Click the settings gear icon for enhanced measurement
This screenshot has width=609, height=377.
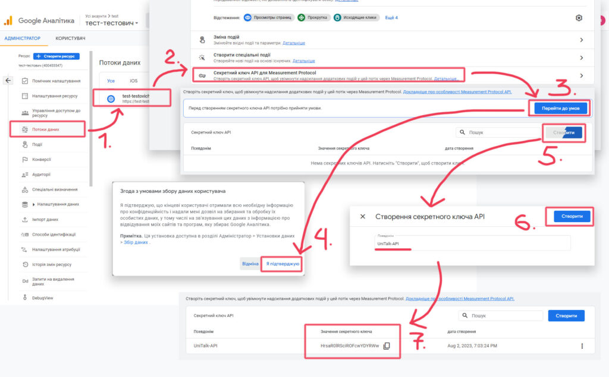click(579, 18)
